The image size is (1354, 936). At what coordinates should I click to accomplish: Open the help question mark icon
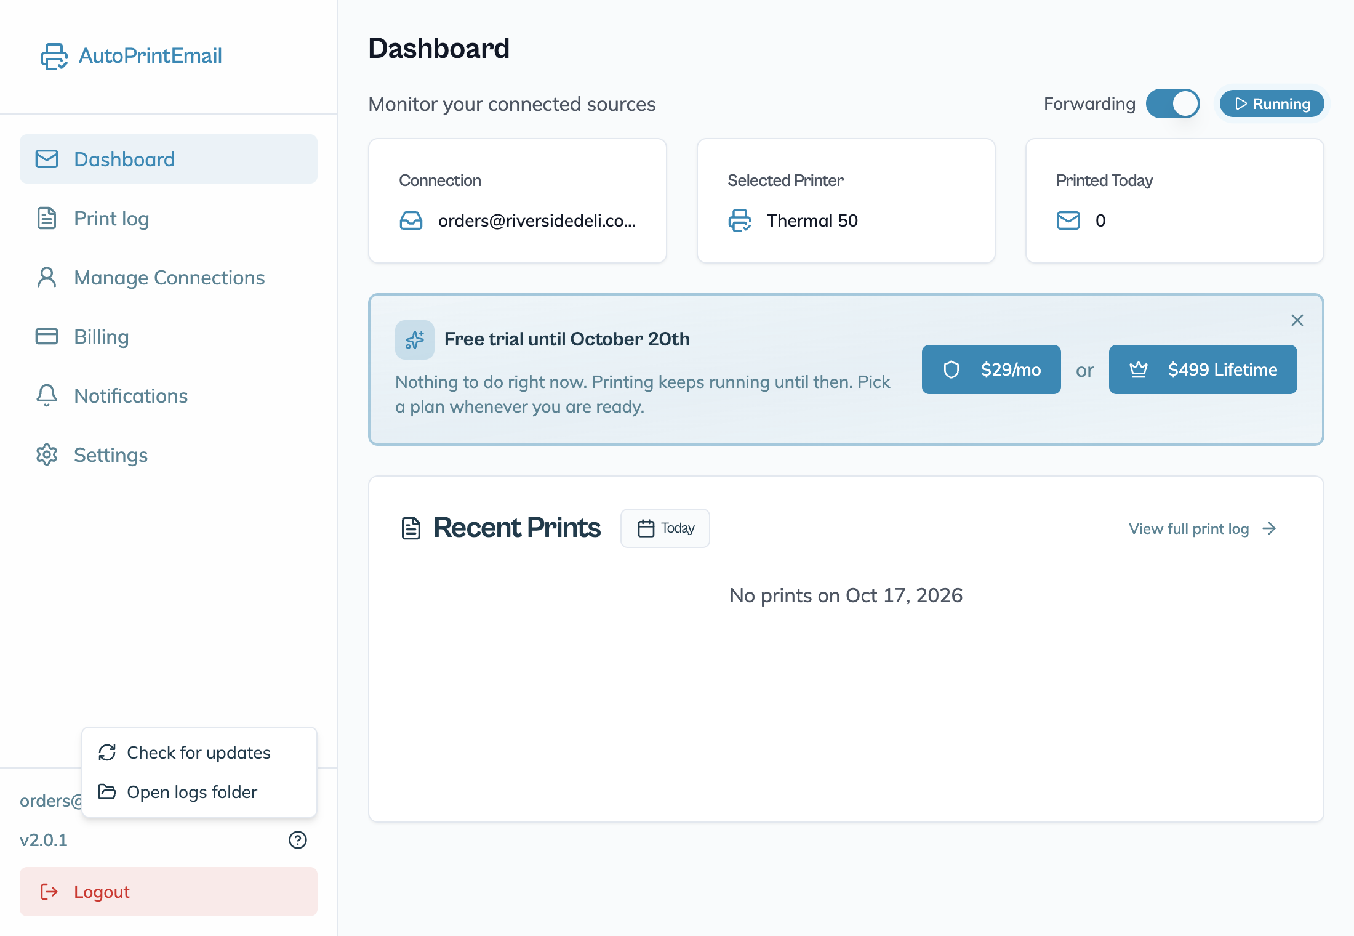[298, 840]
